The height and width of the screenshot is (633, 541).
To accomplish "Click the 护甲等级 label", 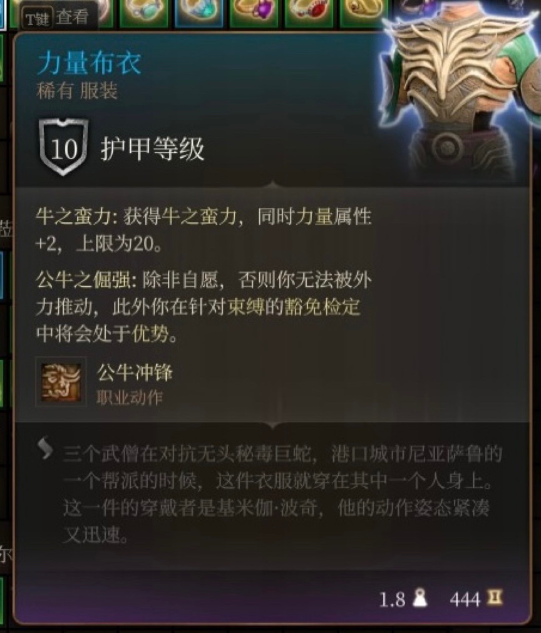I will 152,149.
